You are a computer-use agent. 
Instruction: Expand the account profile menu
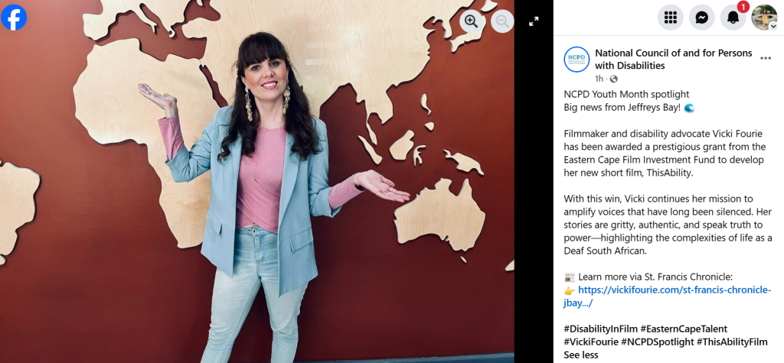[x=765, y=18]
